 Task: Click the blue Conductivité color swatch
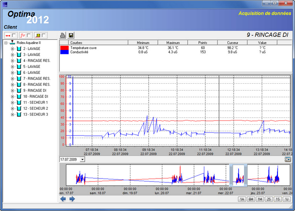point(64,52)
